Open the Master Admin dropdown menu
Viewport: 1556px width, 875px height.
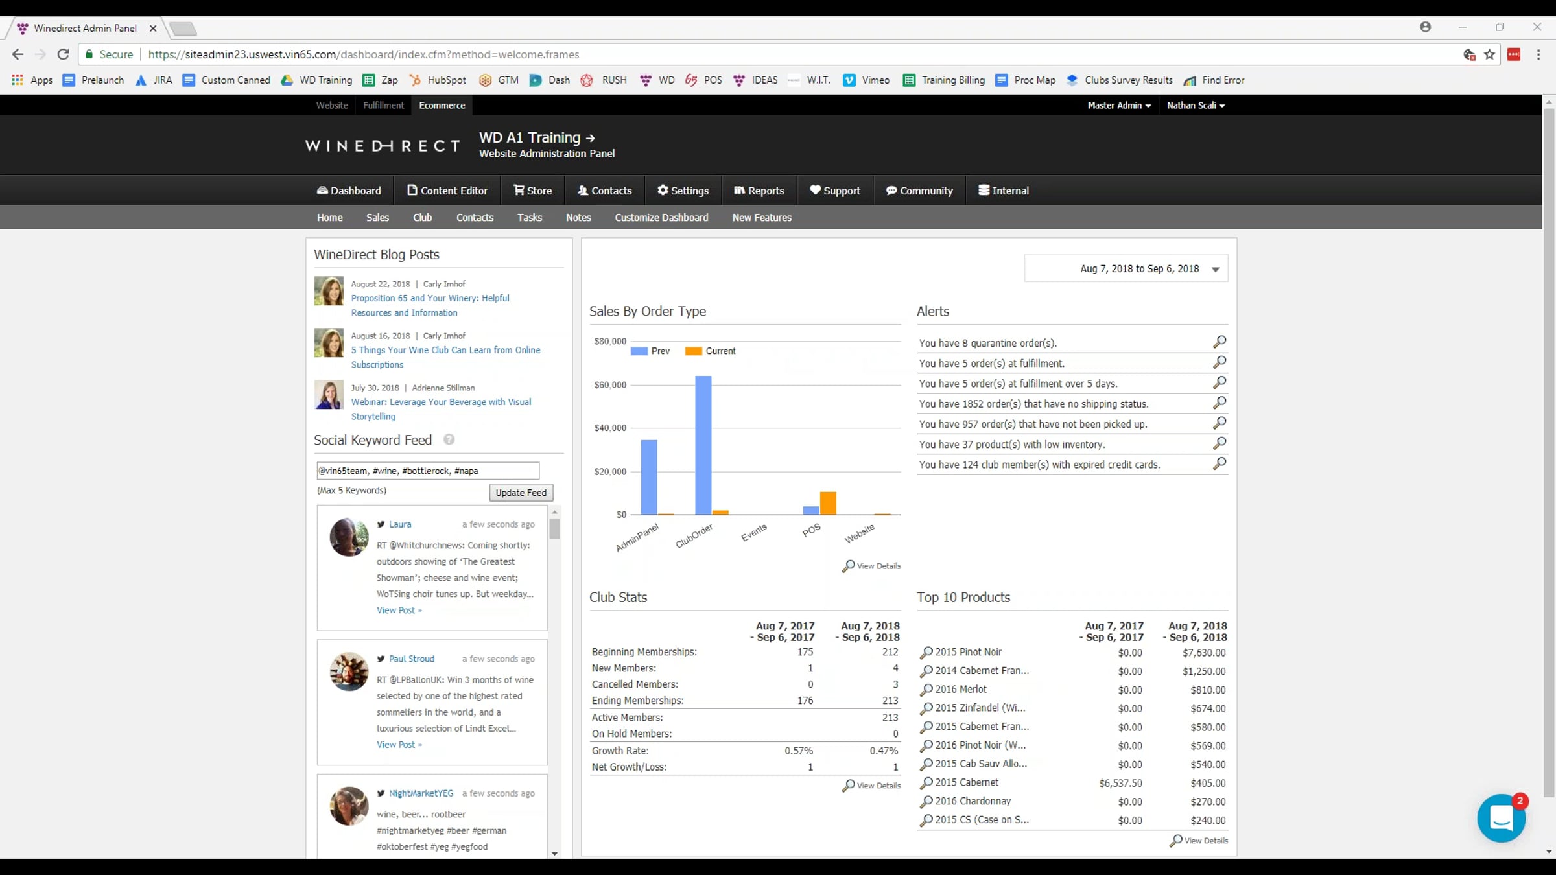click(1119, 105)
